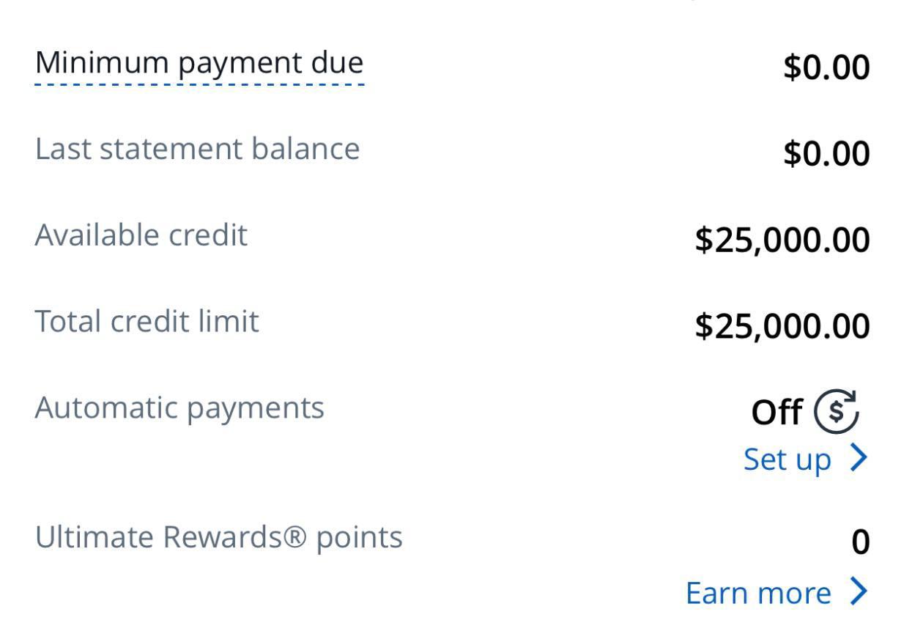Tap the Ultimate Rewards points balance of 0
923x642 pixels.
point(860,542)
